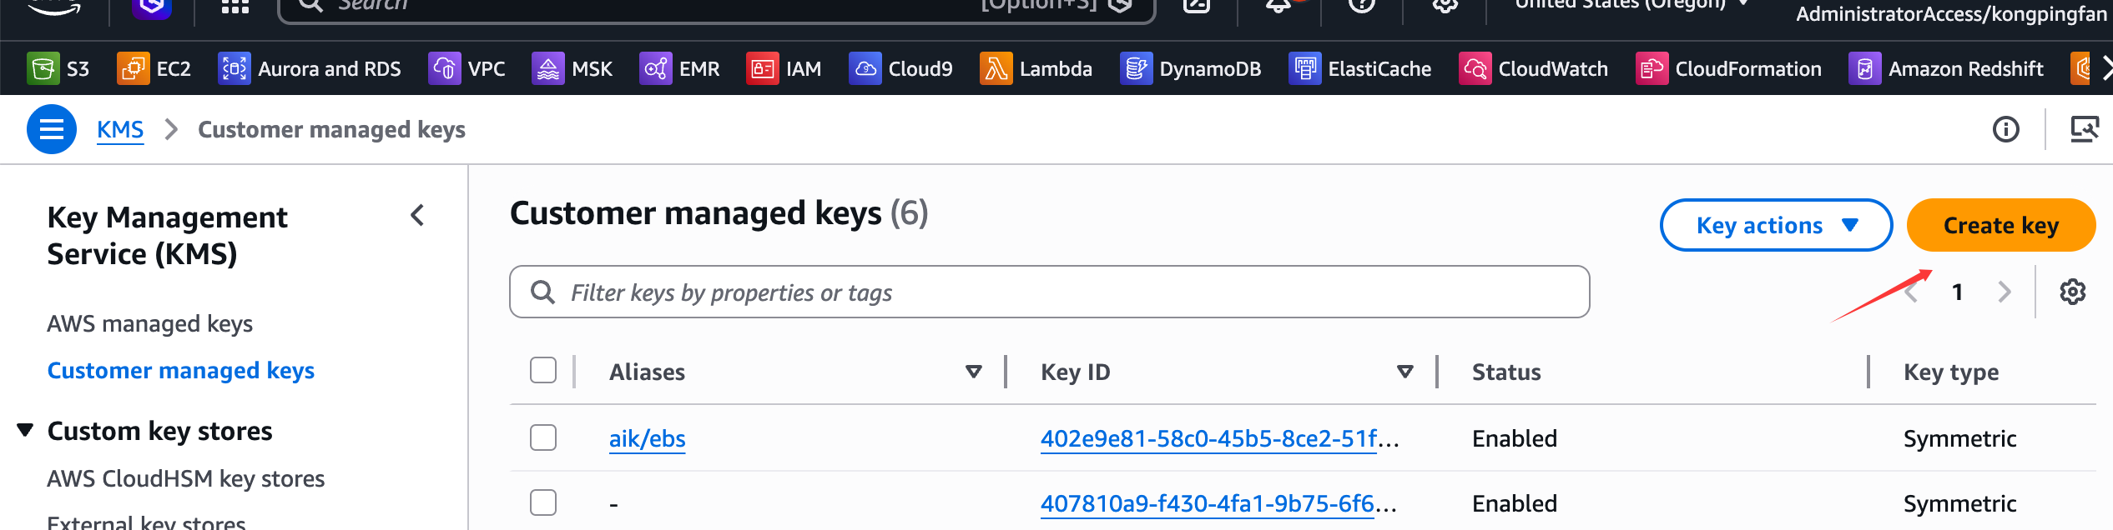Open the EC2 service shortcut icon
This screenshot has width=2113, height=530.
pyautogui.click(x=133, y=68)
